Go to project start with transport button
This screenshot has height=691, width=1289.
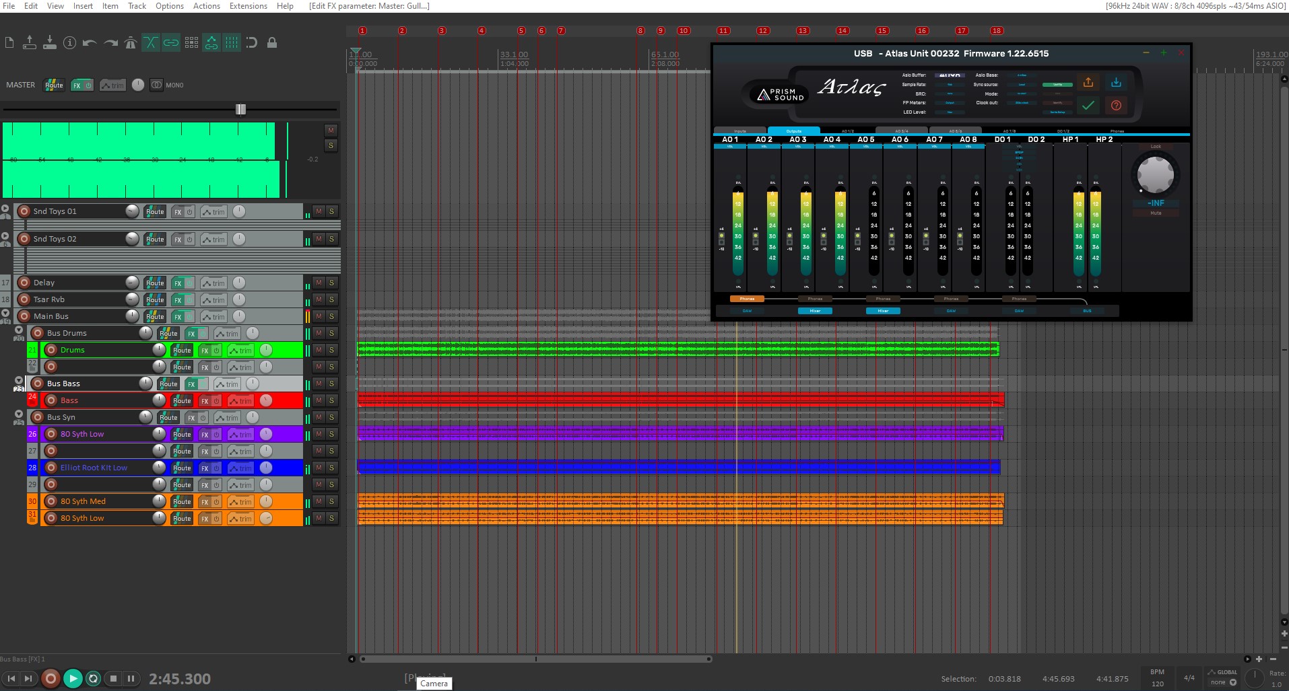(x=11, y=679)
